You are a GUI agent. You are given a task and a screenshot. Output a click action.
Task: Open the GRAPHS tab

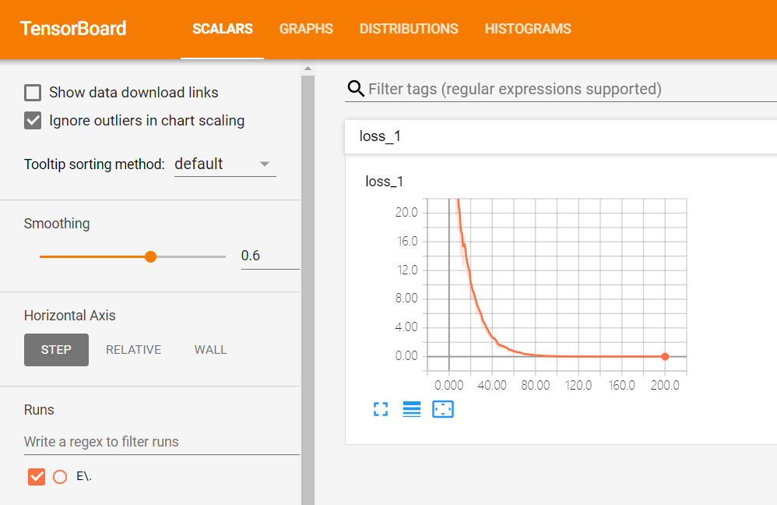(306, 29)
